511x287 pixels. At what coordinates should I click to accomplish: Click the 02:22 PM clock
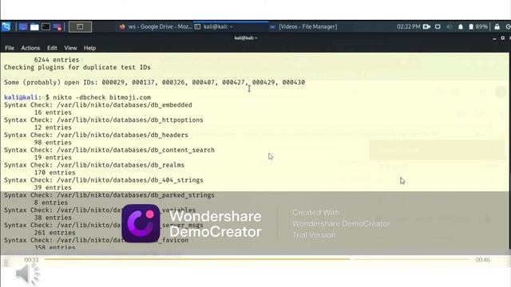(408, 26)
